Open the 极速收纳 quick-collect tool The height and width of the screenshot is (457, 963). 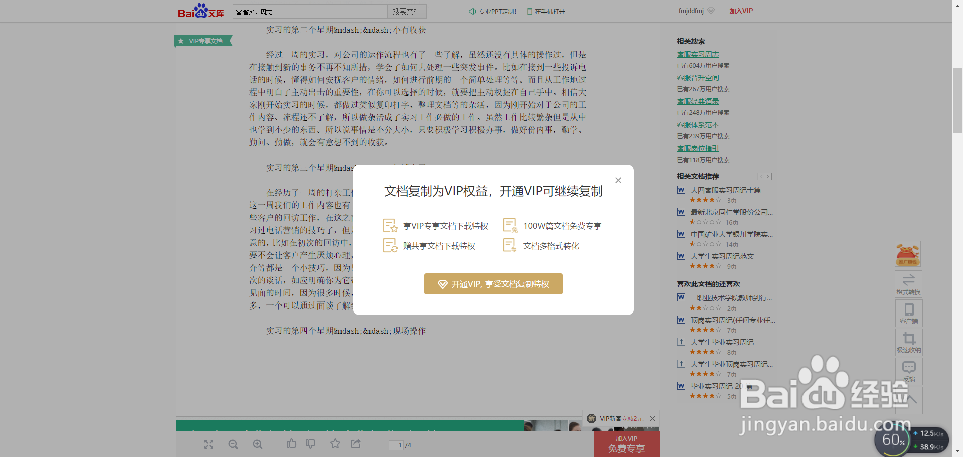[x=908, y=342]
